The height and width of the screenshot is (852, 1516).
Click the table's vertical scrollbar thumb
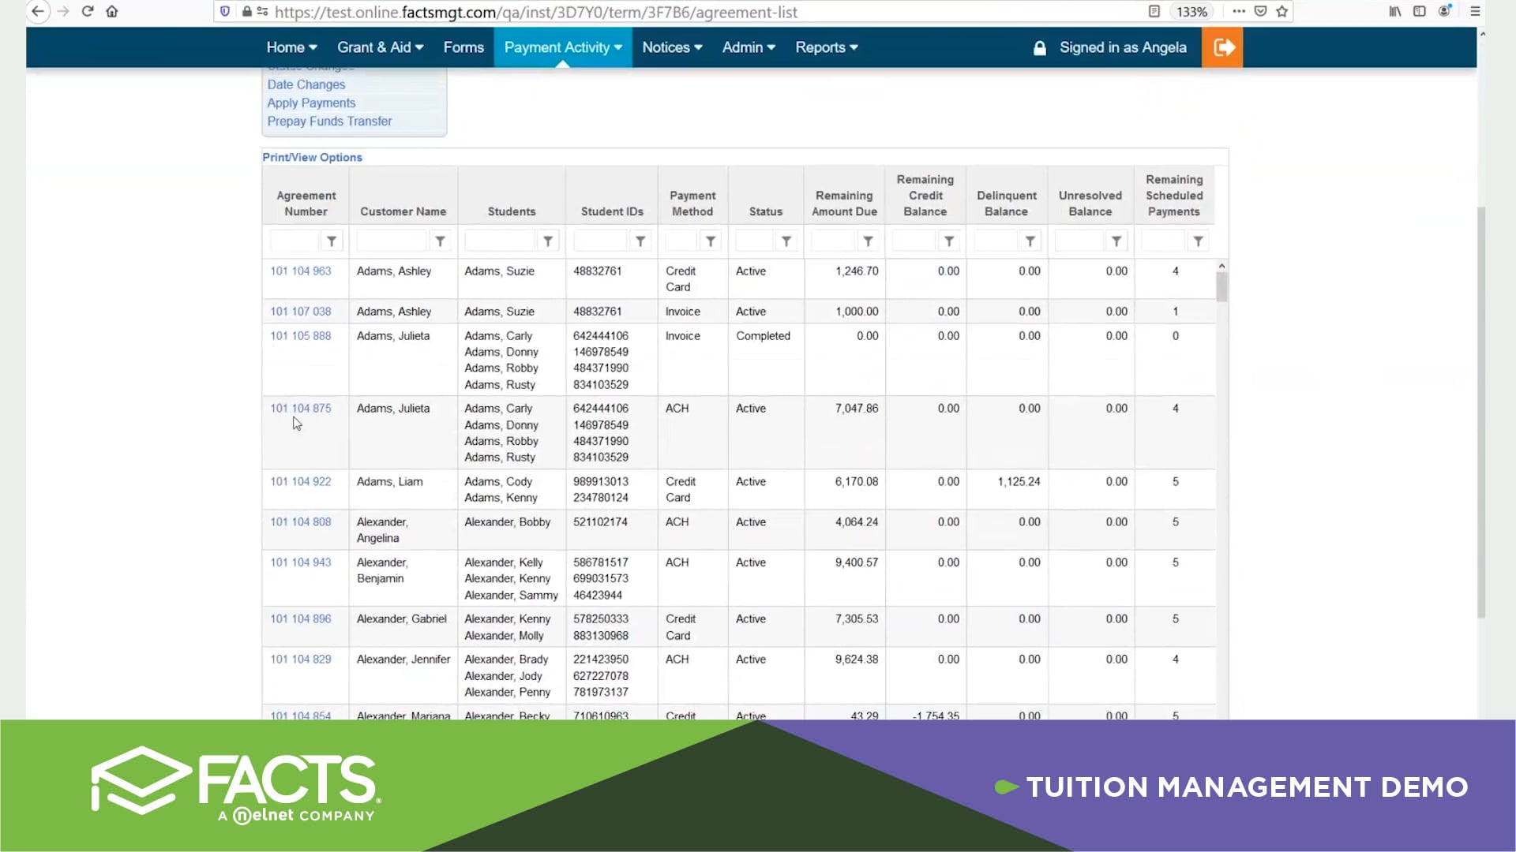(1221, 286)
